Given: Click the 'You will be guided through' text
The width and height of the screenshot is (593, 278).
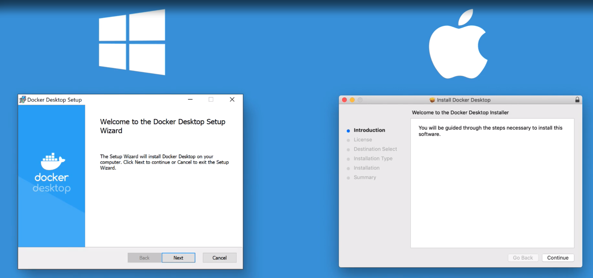Looking at the screenshot, I should point(490,131).
